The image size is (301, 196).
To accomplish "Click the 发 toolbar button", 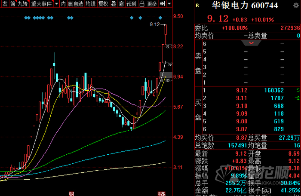I will pyautogui.click(x=5, y=3).
